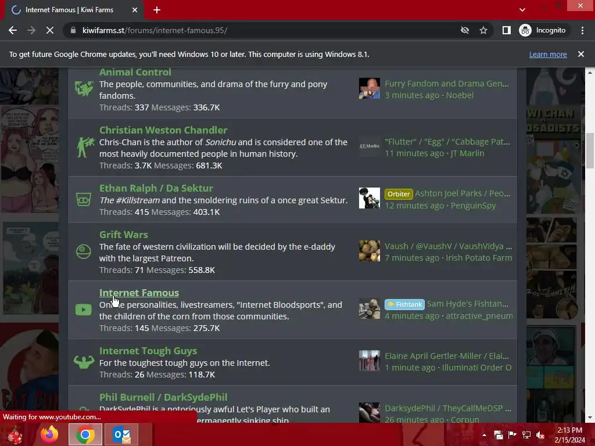Click the page vertical scrollbar thumb
Viewport: 595px width, 446px height.
click(590, 151)
